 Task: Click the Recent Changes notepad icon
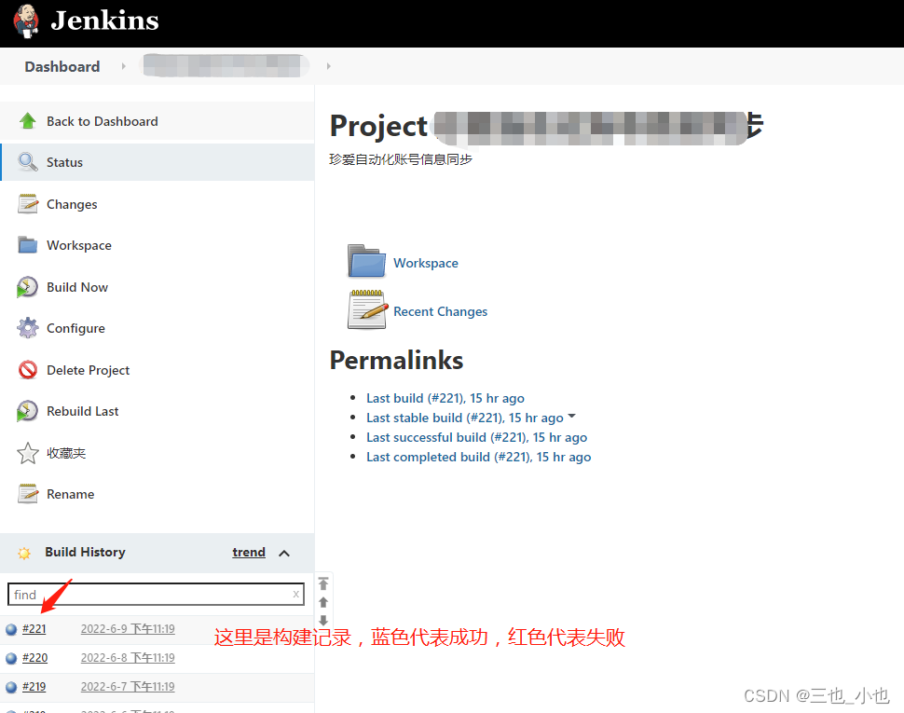(x=368, y=309)
